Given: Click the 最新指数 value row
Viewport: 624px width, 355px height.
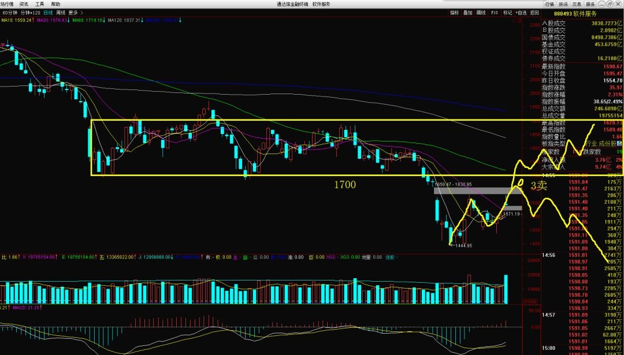Looking at the screenshot, I should tap(582, 67).
